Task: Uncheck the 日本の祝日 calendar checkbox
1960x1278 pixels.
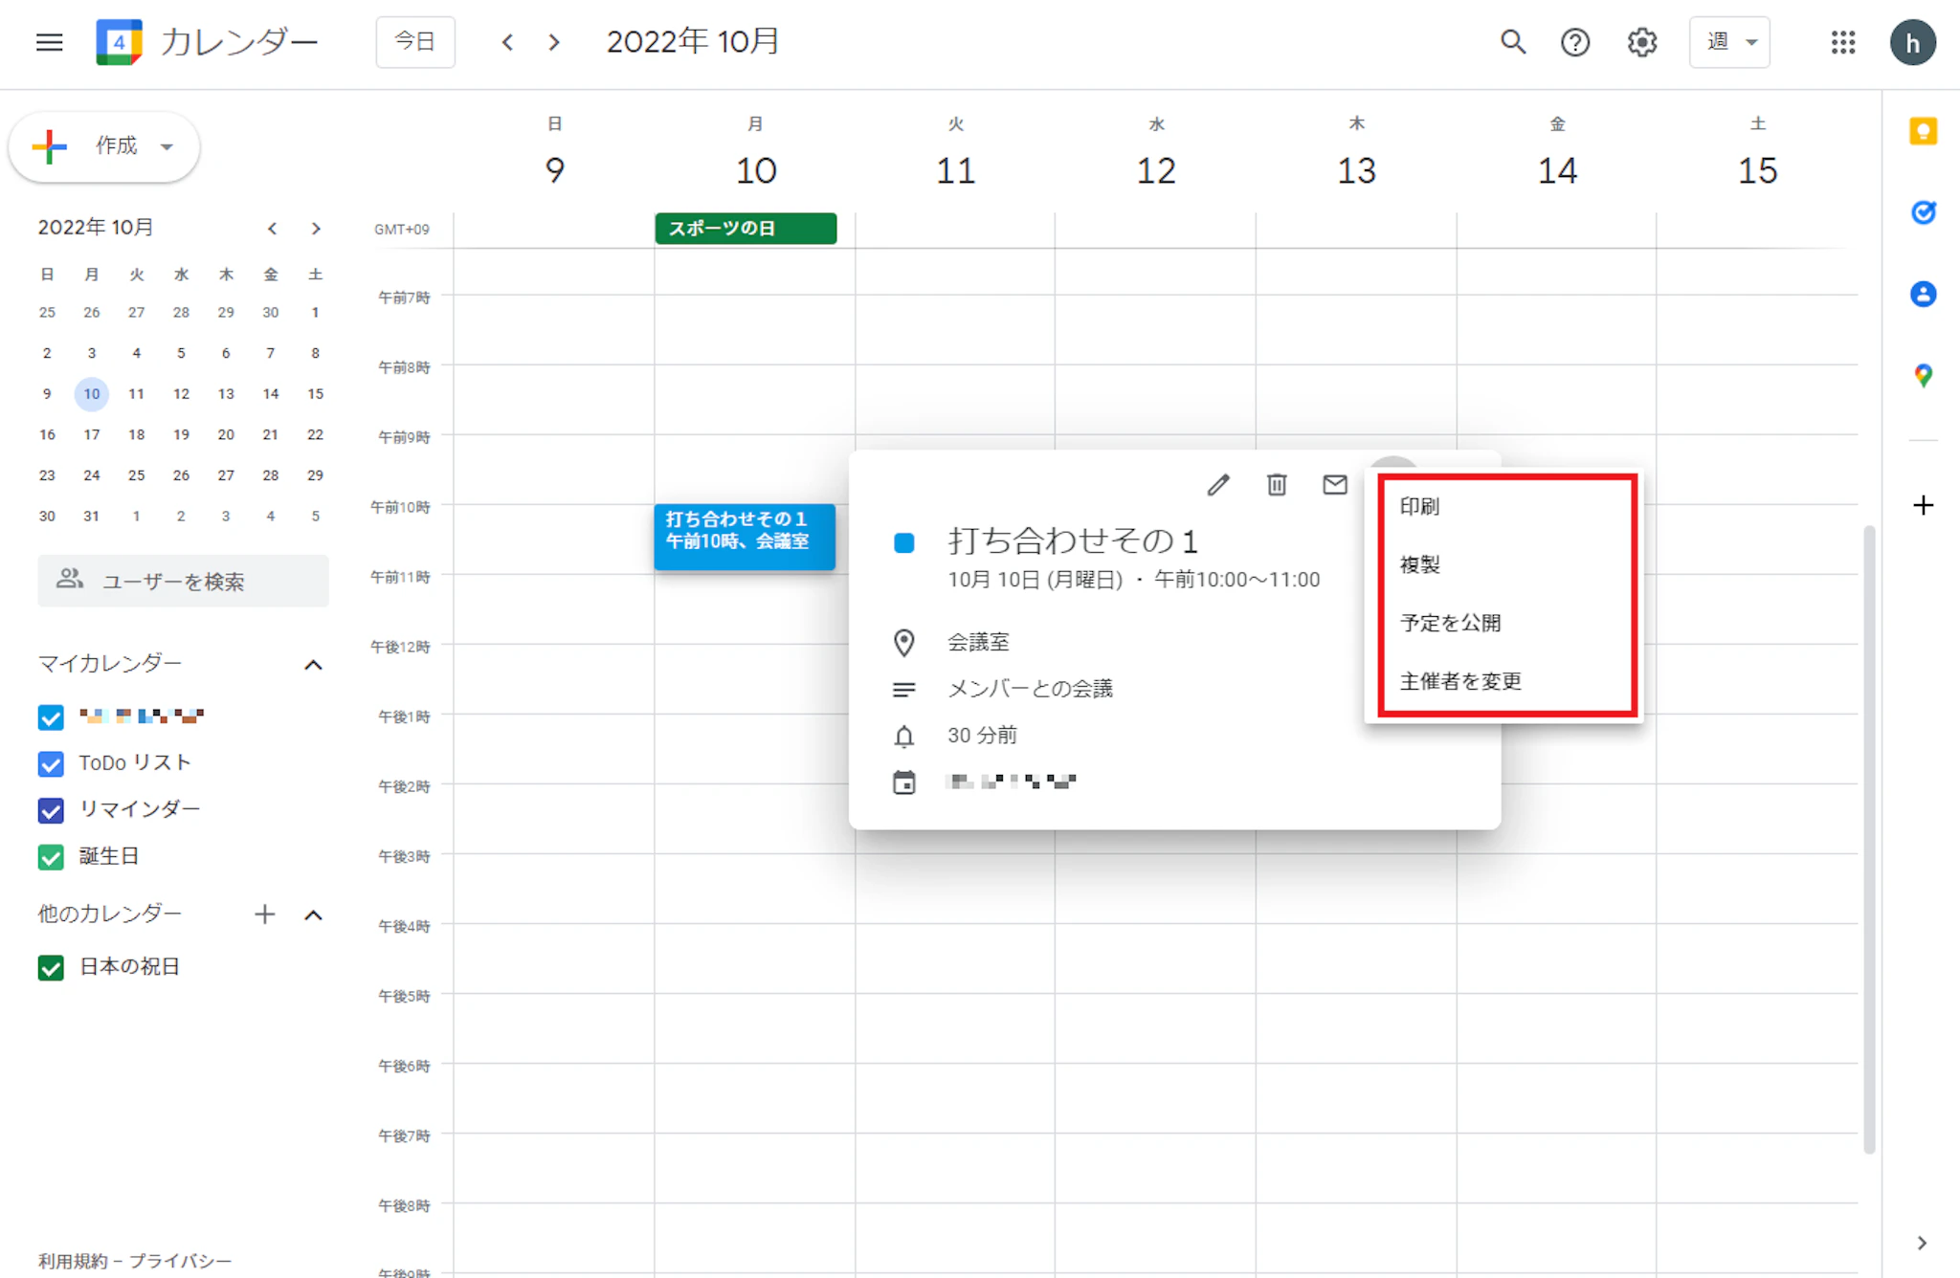Action: 51,968
